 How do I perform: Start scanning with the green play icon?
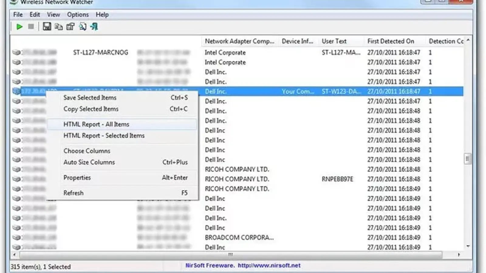tap(19, 27)
